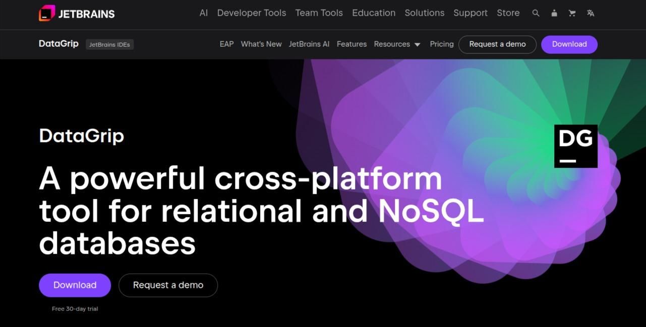646x327 pixels.
Task: Open the What's New page
Action: 261,44
